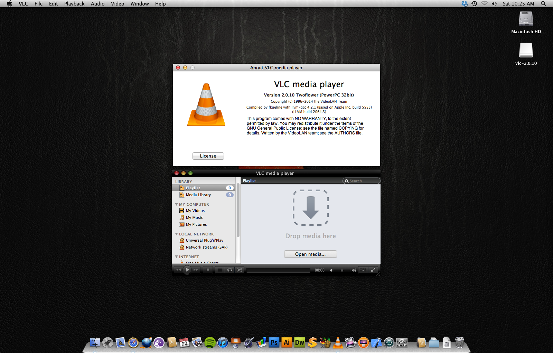Image resolution: width=553 pixels, height=353 pixels.
Task: Select Universal Plug'n'Play in sidebar
Action: click(x=204, y=240)
